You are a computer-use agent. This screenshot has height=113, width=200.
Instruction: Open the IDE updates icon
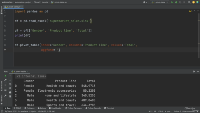(x=193, y=2)
